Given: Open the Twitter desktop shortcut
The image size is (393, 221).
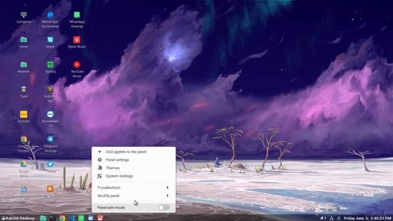Looking at the screenshot, I should pos(50,164).
